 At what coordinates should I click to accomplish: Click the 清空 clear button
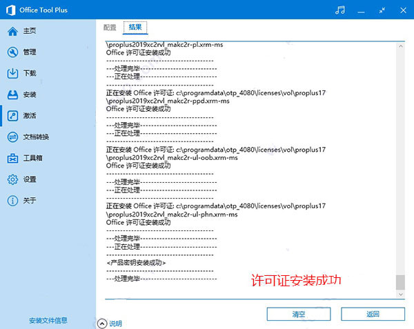(299, 314)
